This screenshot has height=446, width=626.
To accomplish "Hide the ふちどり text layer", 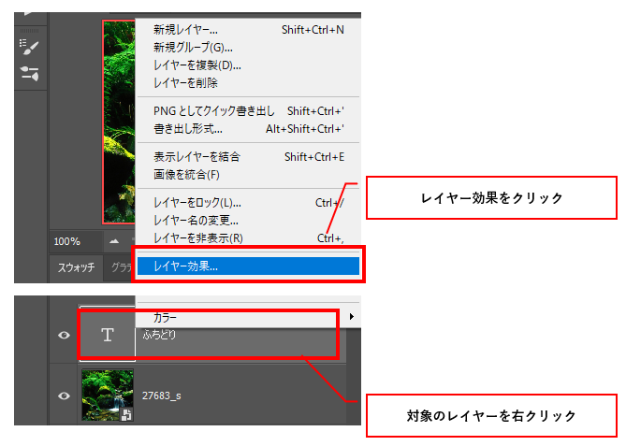I will pos(64,335).
